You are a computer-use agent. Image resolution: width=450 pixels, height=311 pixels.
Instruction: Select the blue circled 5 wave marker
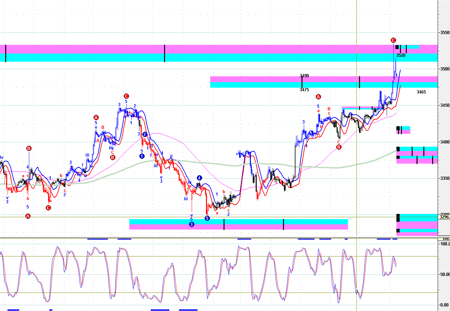pos(207,218)
